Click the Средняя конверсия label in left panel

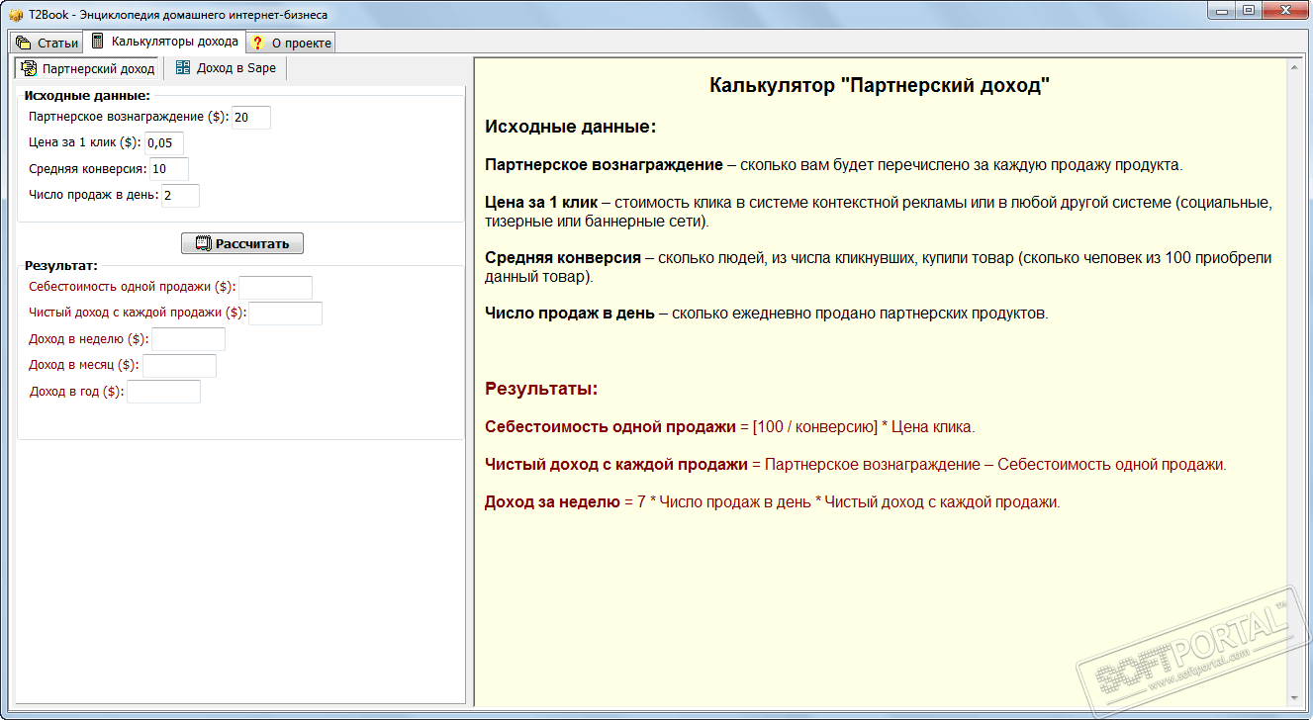(x=88, y=168)
